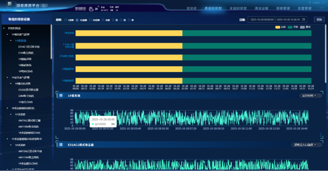This screenshot has height=171, width=328.
Task: Click the panel icon beside E31AC1袋式收尘器 title
Action: 61,145
